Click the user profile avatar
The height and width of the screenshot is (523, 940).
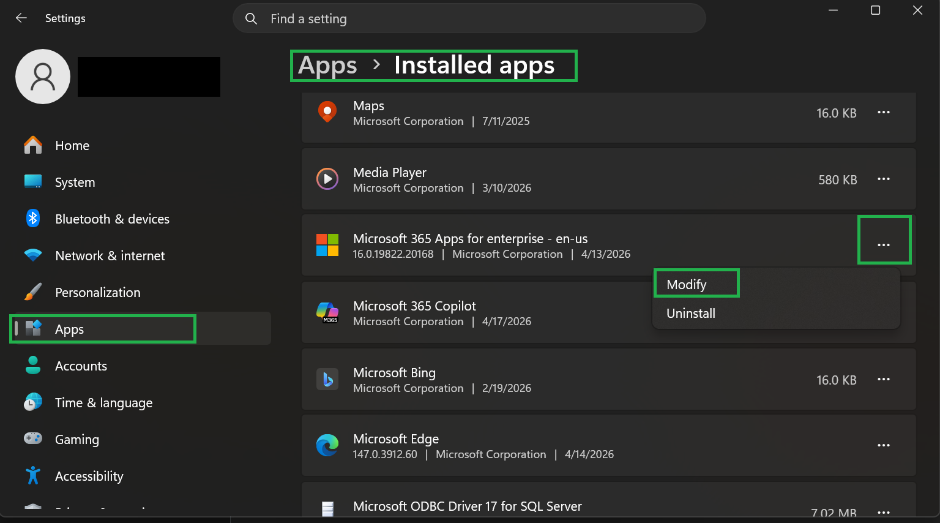pos(43,77)
